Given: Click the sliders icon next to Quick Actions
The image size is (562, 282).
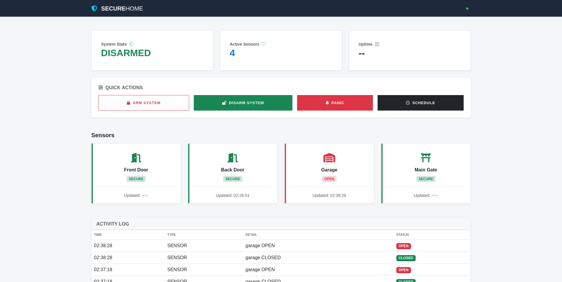Looking at the screenshot, I should (101, 87).
